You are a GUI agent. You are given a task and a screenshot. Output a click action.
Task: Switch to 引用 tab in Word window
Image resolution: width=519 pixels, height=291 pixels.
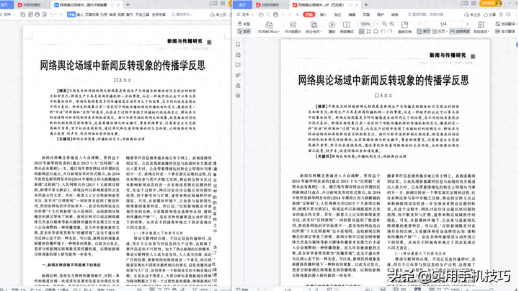pyautogui.click(x=104, y=14)
